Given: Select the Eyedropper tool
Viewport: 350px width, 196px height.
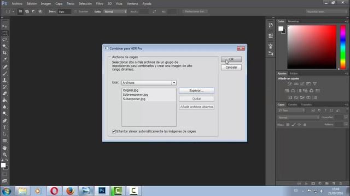Looking at the screenshot, I should tap(4, 59).
